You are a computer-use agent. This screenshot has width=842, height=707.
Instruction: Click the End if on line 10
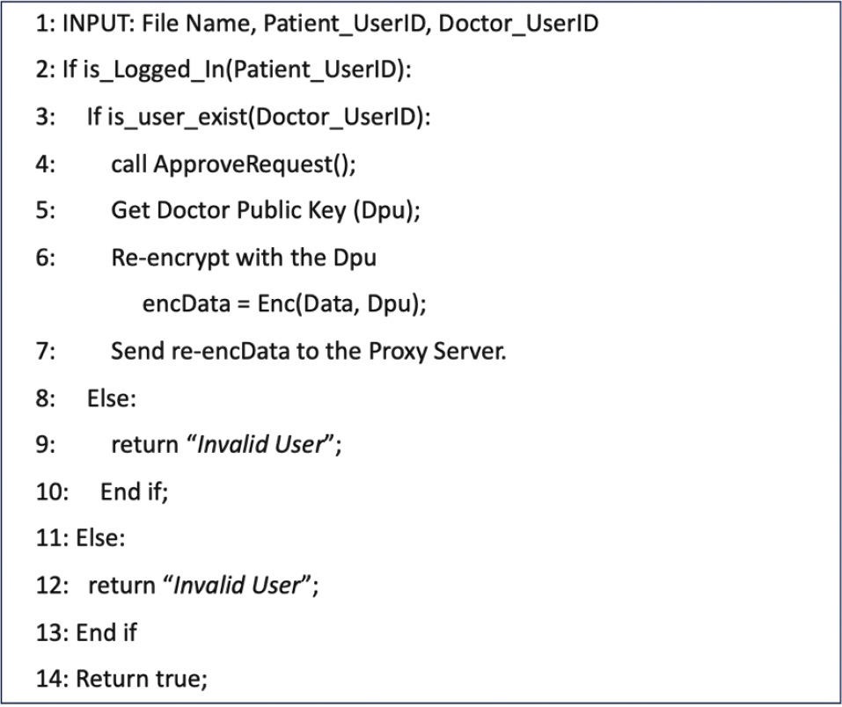tap(134, 491)
